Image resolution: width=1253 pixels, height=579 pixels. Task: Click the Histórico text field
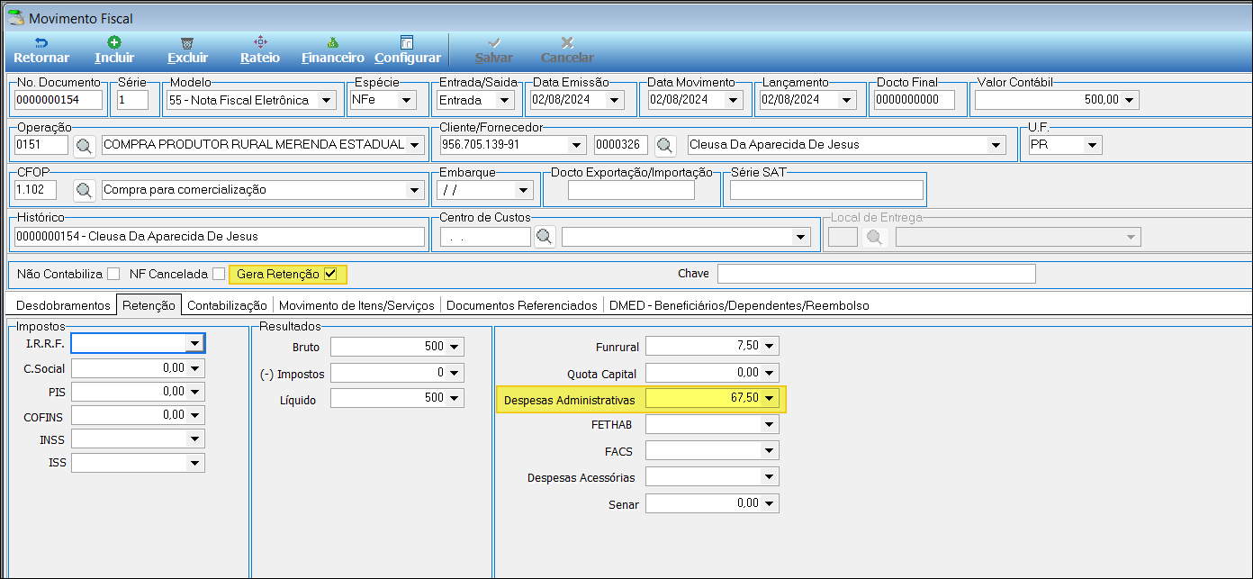click(220, 237)
